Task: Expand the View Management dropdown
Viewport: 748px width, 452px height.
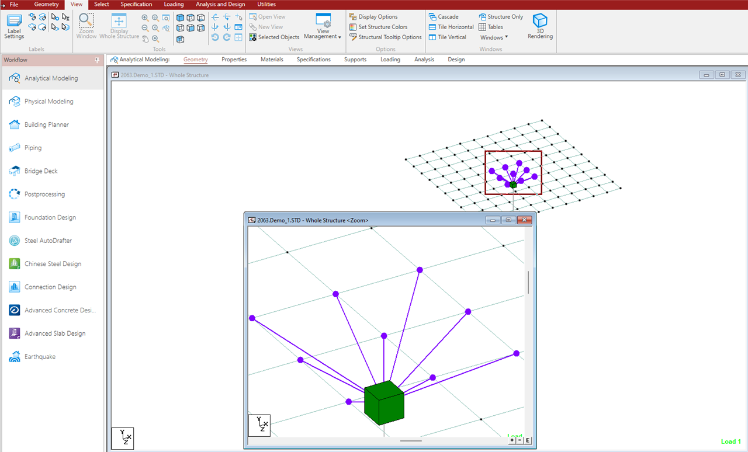Action: (x=323, y=27)
